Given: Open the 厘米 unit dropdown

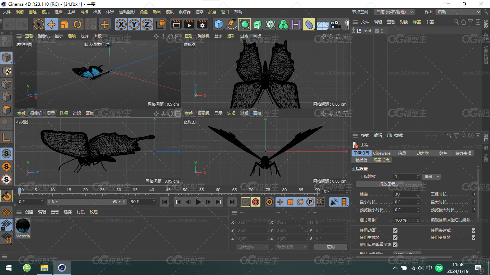Looking at the screenshot, I should (x=431, y=177).
